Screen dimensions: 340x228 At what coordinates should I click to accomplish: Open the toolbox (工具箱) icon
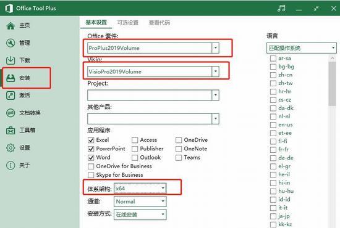point(11,130)
